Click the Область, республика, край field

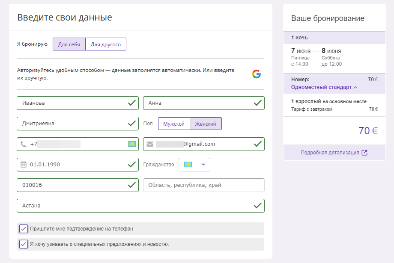204,185
